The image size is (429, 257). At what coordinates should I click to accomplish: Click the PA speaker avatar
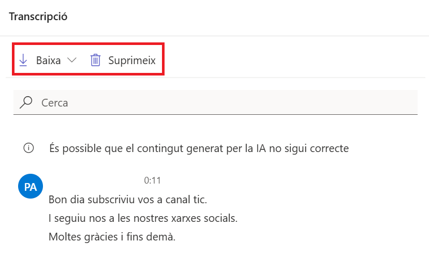31,186
